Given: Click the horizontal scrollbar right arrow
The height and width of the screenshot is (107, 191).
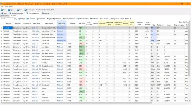Looking at the screenshot, I should pyautogui.click(x=187, y=103).
